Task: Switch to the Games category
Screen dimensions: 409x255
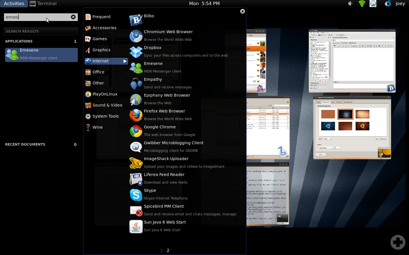Action: tap(99, 39)
